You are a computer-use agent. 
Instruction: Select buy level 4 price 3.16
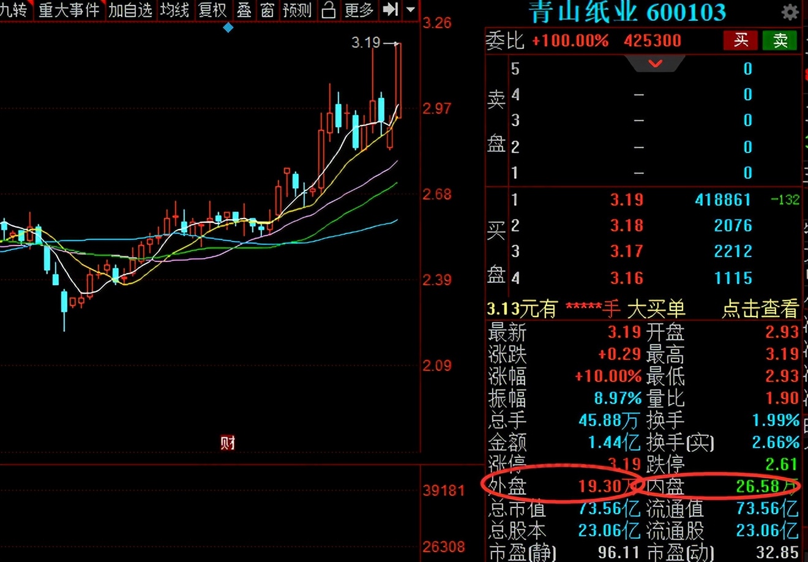627,278
